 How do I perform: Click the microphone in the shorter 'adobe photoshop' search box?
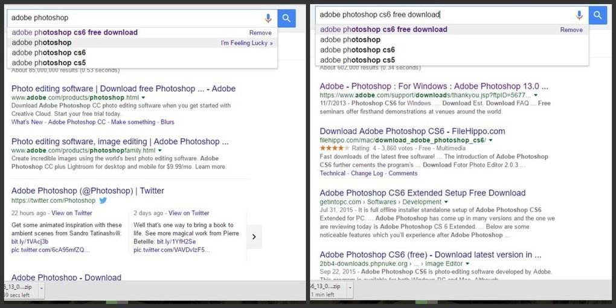coord(268,18)
